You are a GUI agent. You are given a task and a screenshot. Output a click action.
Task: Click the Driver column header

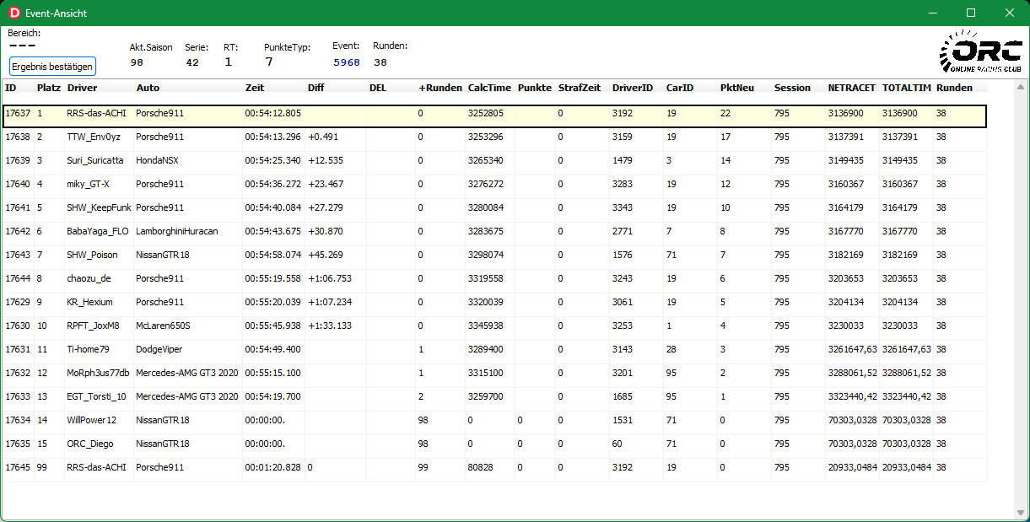tap(82, 88)
